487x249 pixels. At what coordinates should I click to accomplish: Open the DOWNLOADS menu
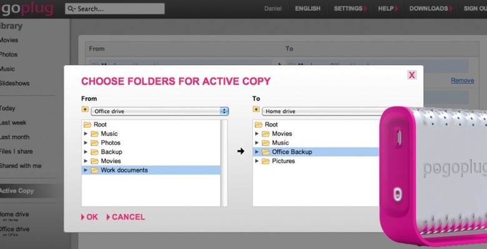[x=430, y=9]
